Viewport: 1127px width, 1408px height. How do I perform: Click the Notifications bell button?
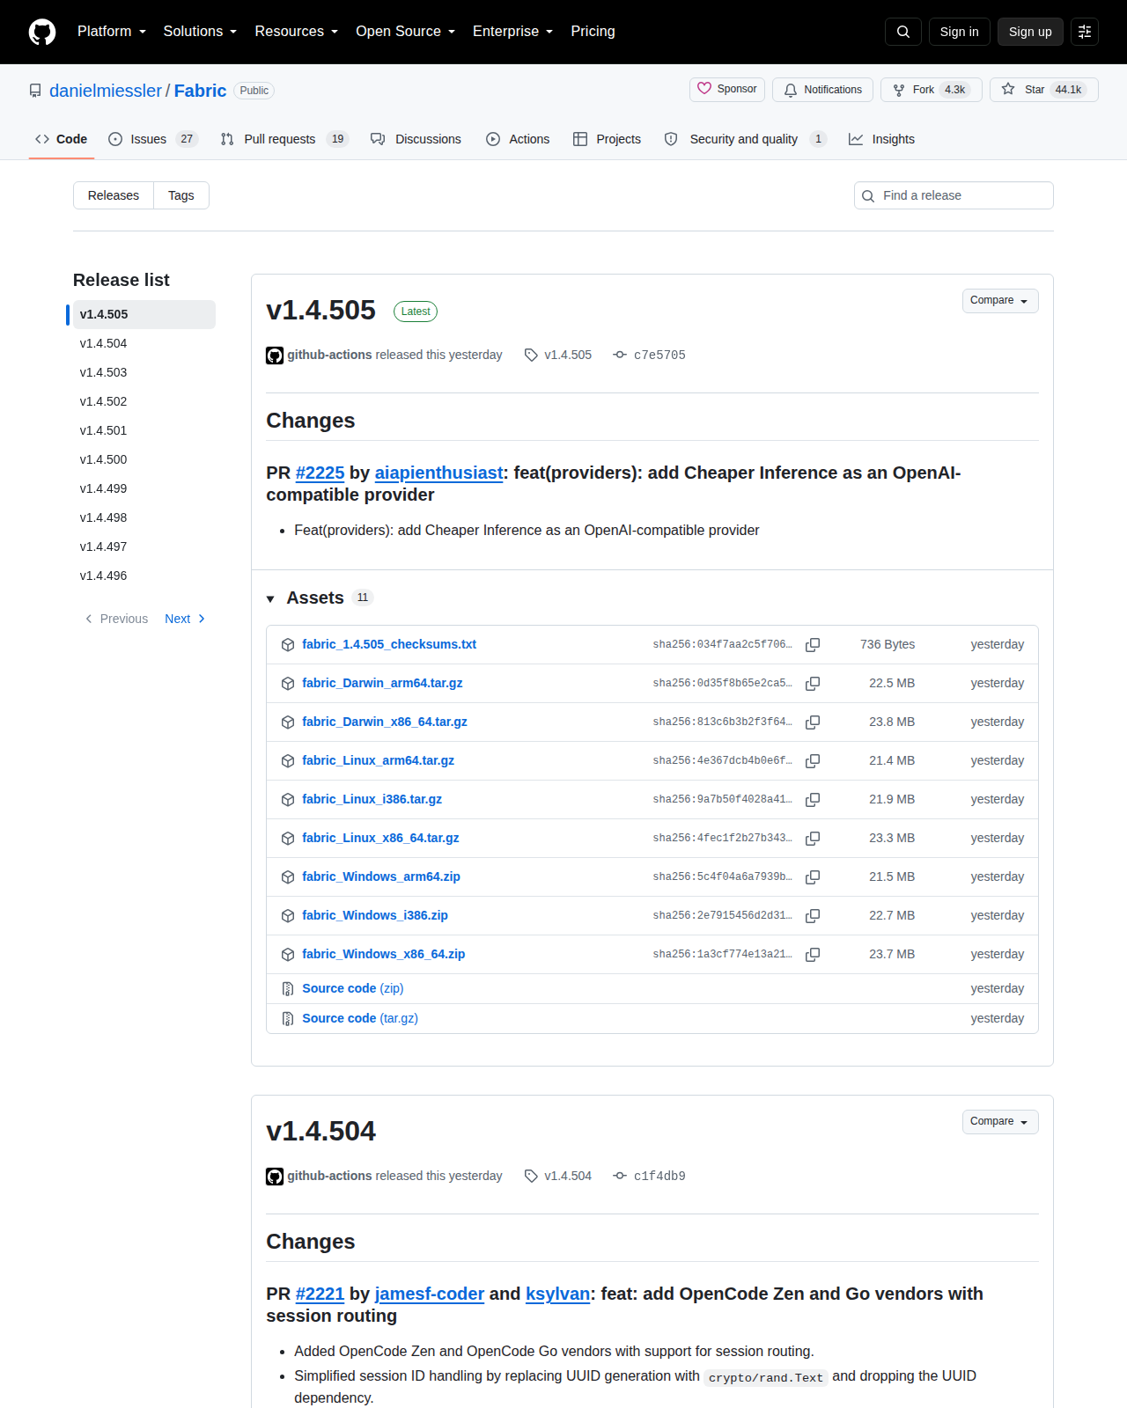pyautogui.click(x=822, y=90)
